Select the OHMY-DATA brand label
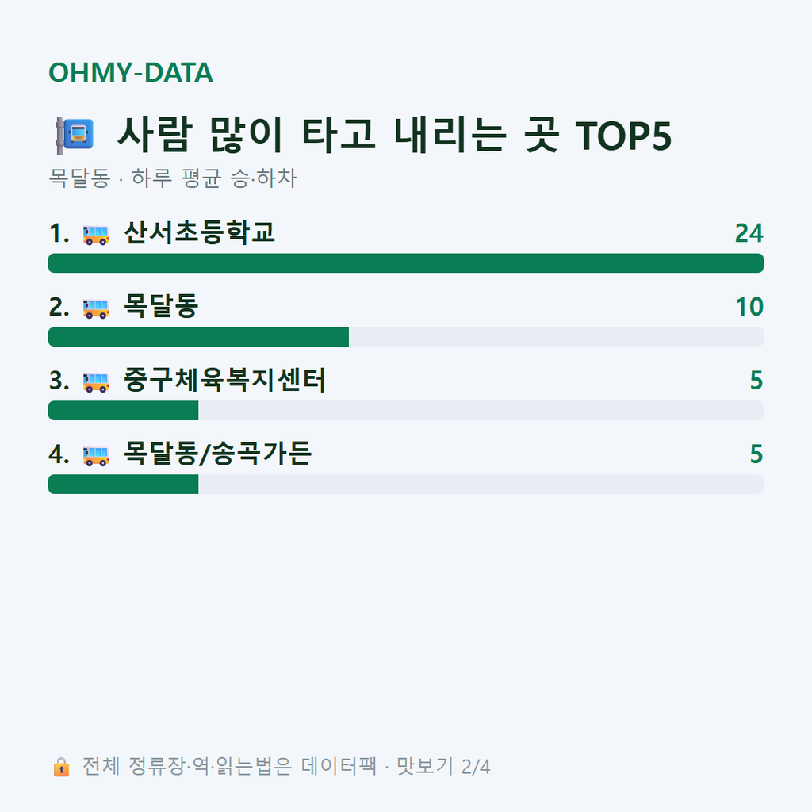 pyautogui.click(x=131, y=72)
